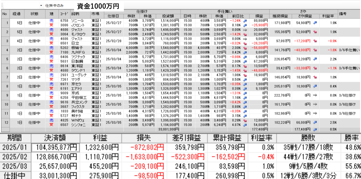Click the up arrow beside 邦チタ's 3.15%

pyautogui.click(x=245, y=116)
